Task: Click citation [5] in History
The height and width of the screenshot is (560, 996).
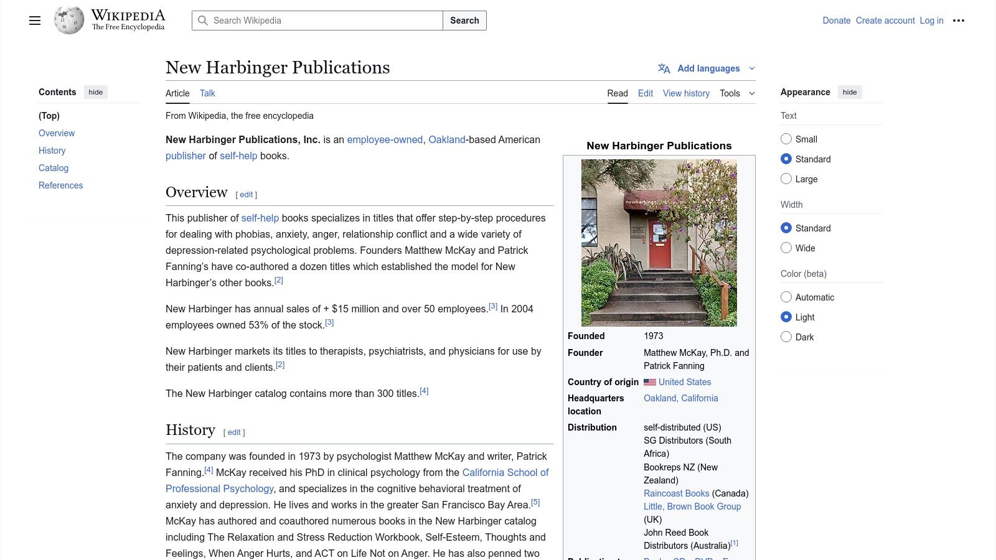Action: click(535, 502)
